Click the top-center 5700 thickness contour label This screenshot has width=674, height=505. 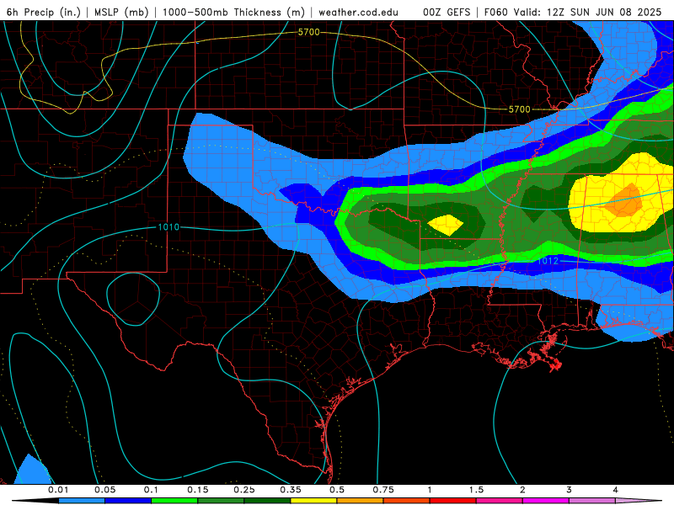click(309, 32)
